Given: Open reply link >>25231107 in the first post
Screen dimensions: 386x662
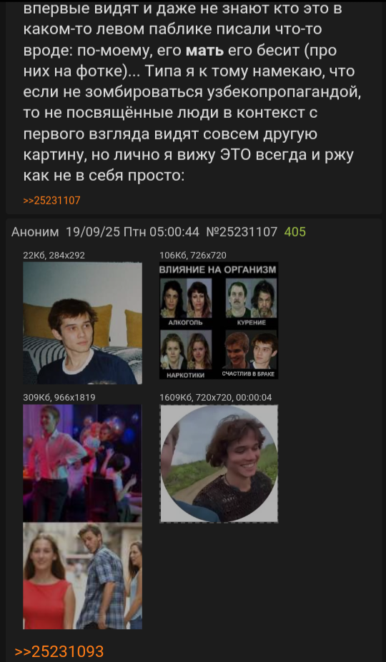Looking at the screenshot, I should [51, 201].
